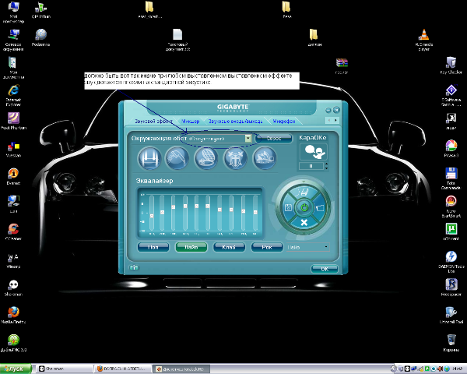The height and width of the screenshot is (374, 467).
Task: Open the equalizer preset dropdown showing Лайв
Action: (x=308, y=247)
